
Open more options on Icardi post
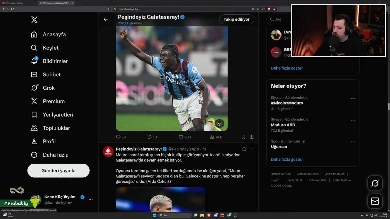click(x=252, y=149)
